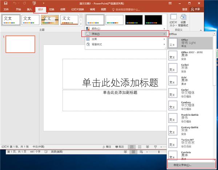This screenshot has width=218, height=170.
Task: Click the Colors palette icon in variants menu
Action: click(x=88, y=29)
